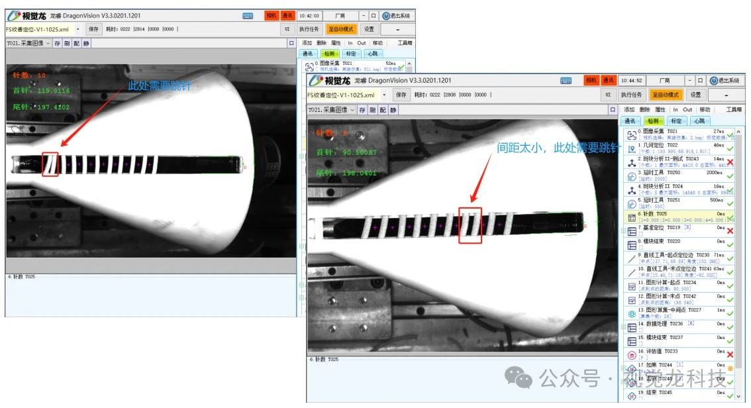Toggle 静 static mode button in back window
Screen dimensions: 751x408
pos(86,44)
